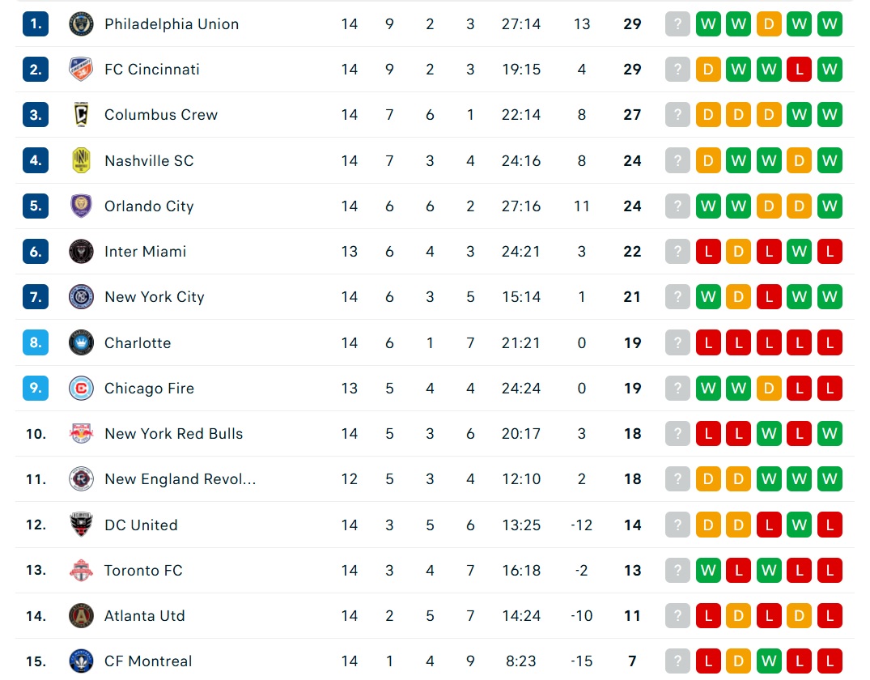
Task: Click the Nashville SC yellow logo
Action: click(81, 160)
